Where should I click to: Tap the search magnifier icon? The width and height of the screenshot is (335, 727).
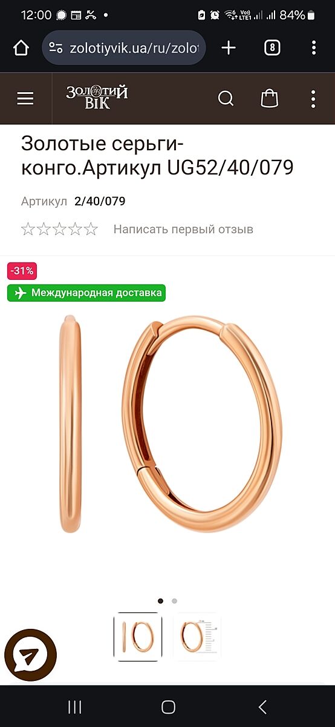point(226,98)
